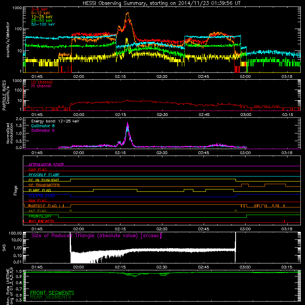Select the POSSIBLE FLARE flag label
The width and height of the screenshot is (305, 305).
(44, 175)
